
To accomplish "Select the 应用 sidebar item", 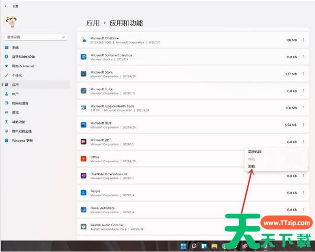I will (x=36, y=85).
